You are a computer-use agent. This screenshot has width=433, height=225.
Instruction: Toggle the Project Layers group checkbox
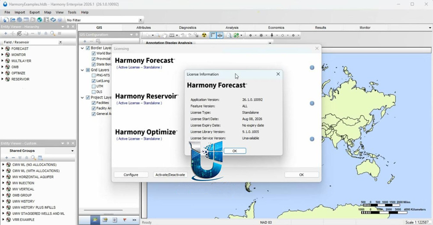[x=88, y=97]
